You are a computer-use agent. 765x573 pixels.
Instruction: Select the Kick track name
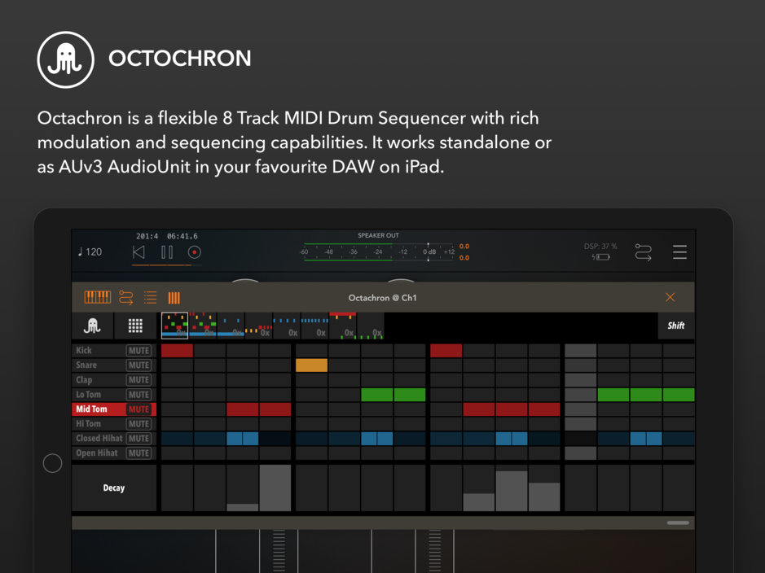pos(84,350)
